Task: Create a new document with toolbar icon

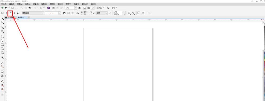Action: 2,8
